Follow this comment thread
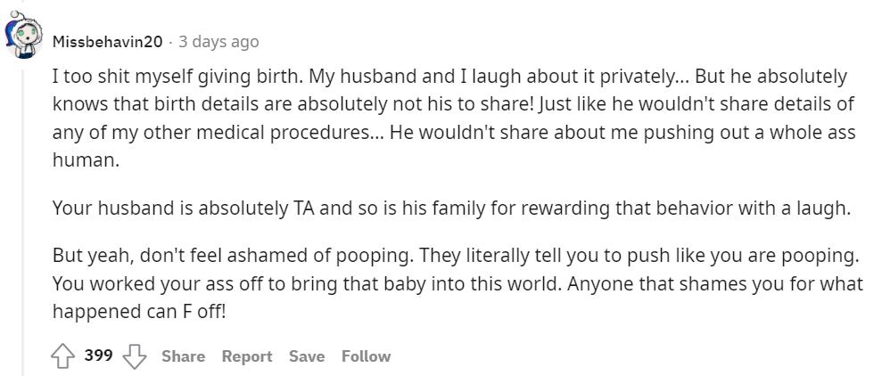 point(366,356)
